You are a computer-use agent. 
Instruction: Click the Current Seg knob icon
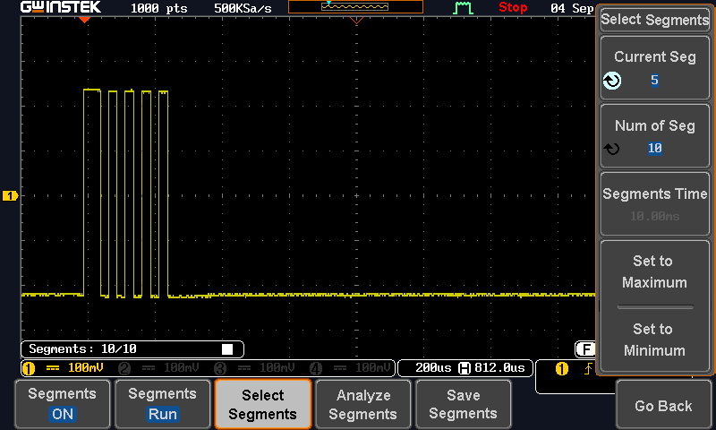(612, 81)
